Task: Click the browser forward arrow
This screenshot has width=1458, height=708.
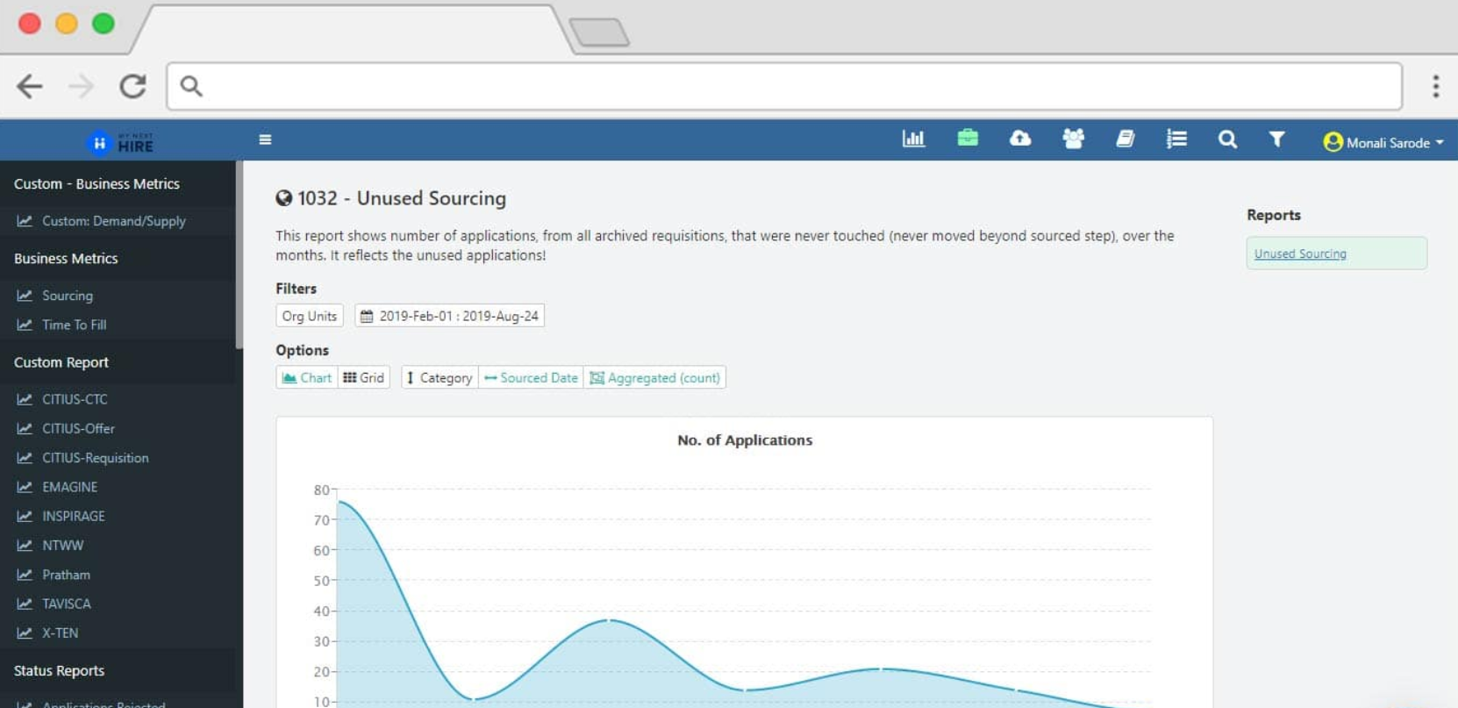Action: [81, 86]
